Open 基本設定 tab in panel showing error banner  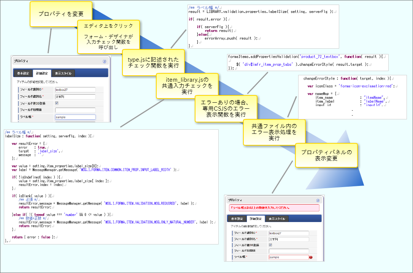(x=237, y=219)
